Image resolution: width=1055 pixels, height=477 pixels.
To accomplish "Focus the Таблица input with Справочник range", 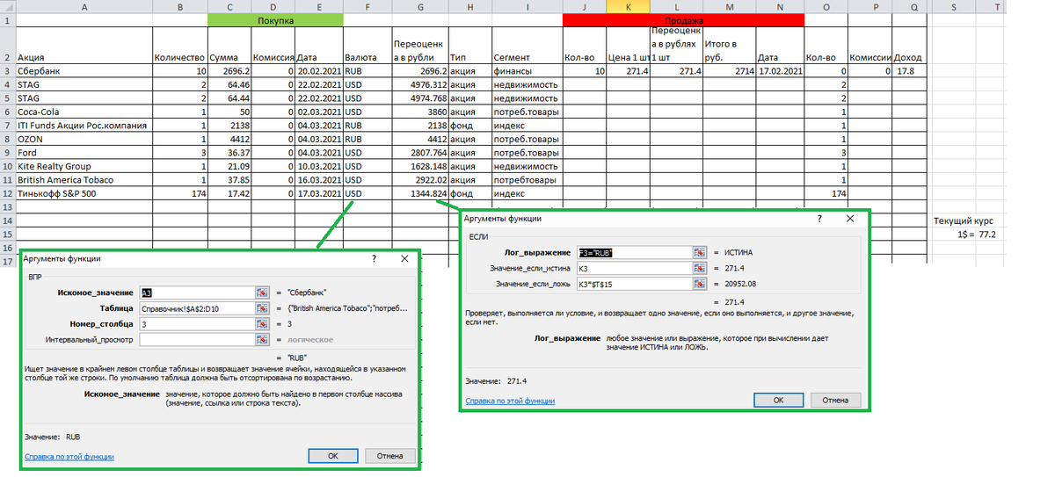I will tap(196, 308).
